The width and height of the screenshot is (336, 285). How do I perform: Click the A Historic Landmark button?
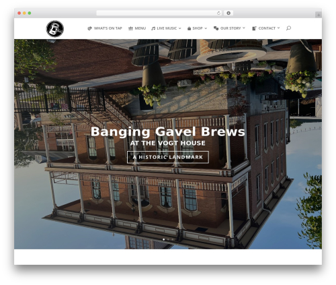(x=168, y=157)
